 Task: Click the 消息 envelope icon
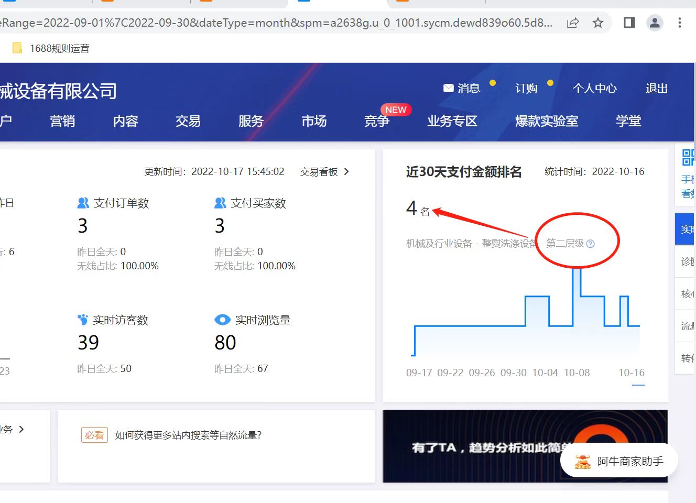(x=449, y=88)
